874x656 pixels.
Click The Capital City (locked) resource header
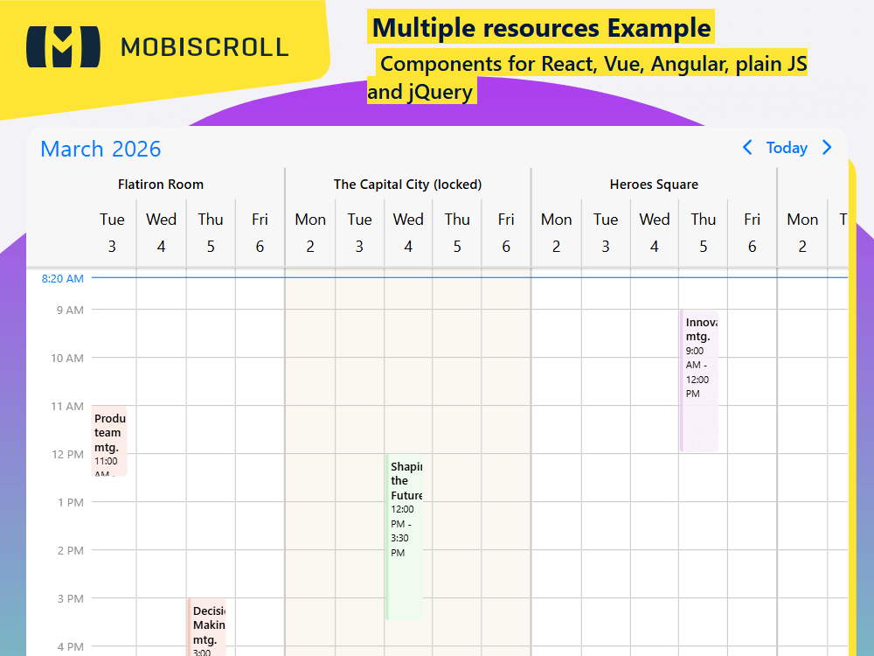point(407,185)
